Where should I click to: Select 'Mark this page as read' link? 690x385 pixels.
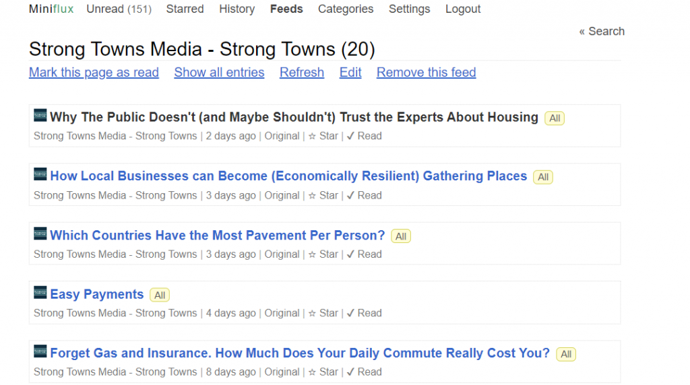(x=94, y=73)
